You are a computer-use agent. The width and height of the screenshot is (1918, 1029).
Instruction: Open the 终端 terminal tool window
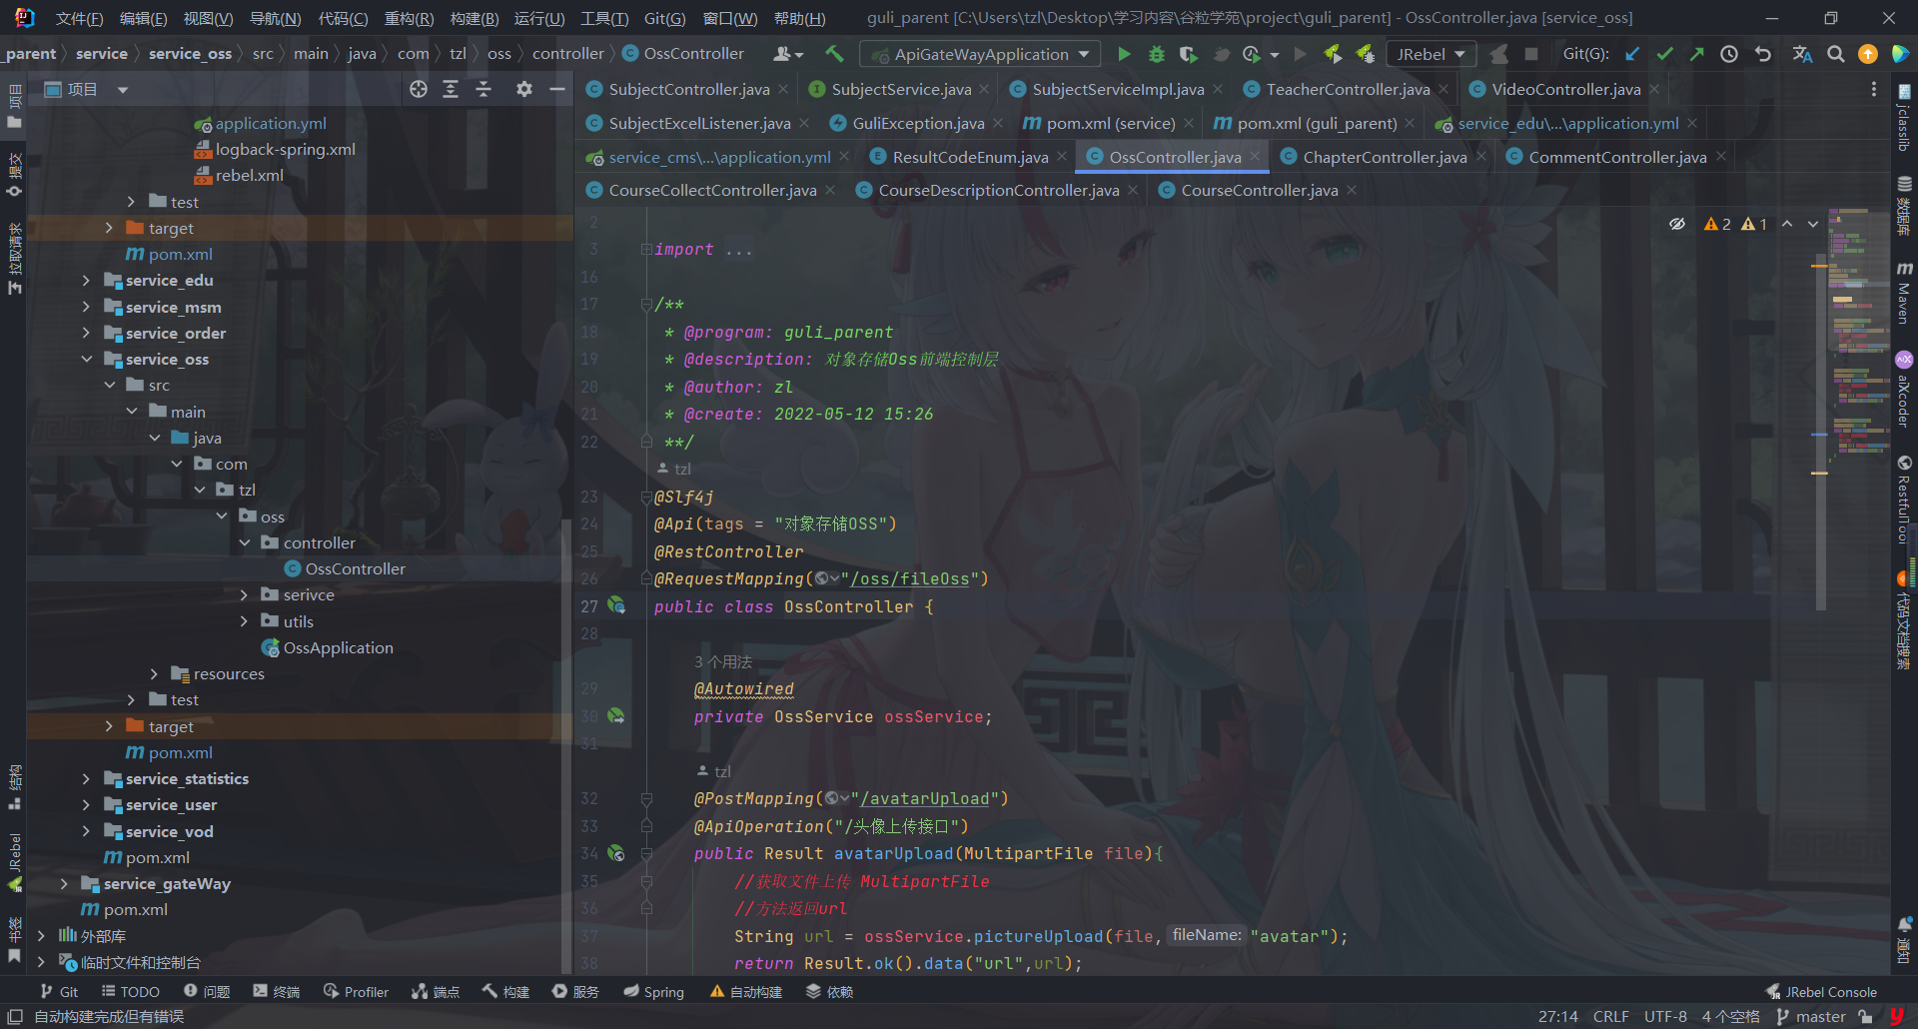tap(276, 992)
